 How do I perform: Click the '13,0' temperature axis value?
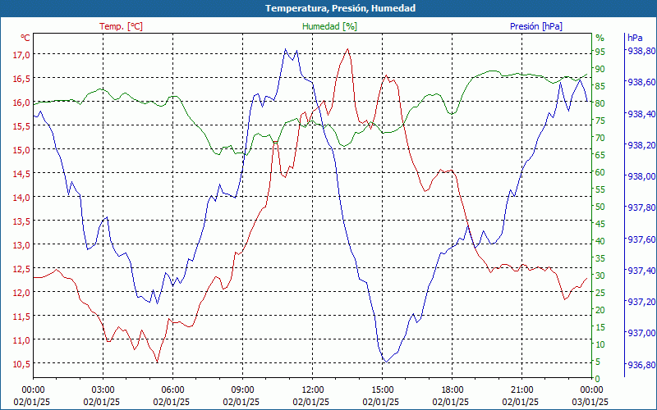(x=20, y=244)
